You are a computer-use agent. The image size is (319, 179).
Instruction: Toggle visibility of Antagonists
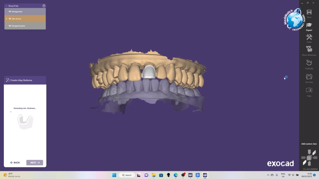pos(10,11)
